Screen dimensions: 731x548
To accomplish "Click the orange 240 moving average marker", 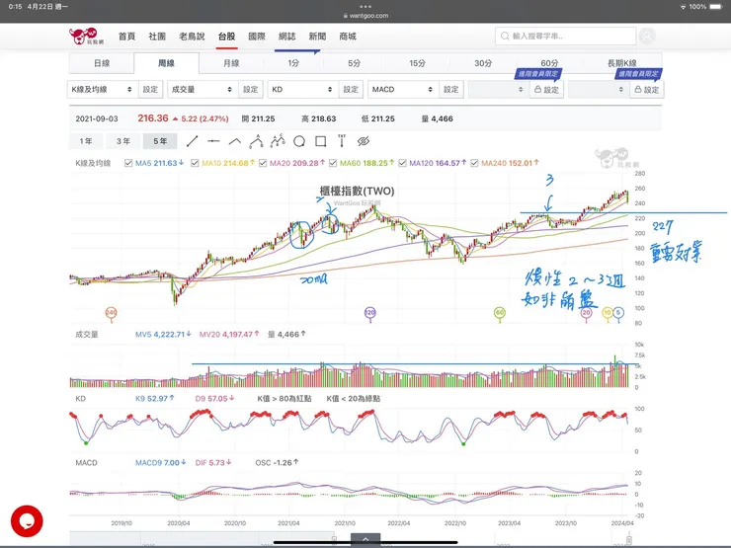I will [x=111, y=313].
